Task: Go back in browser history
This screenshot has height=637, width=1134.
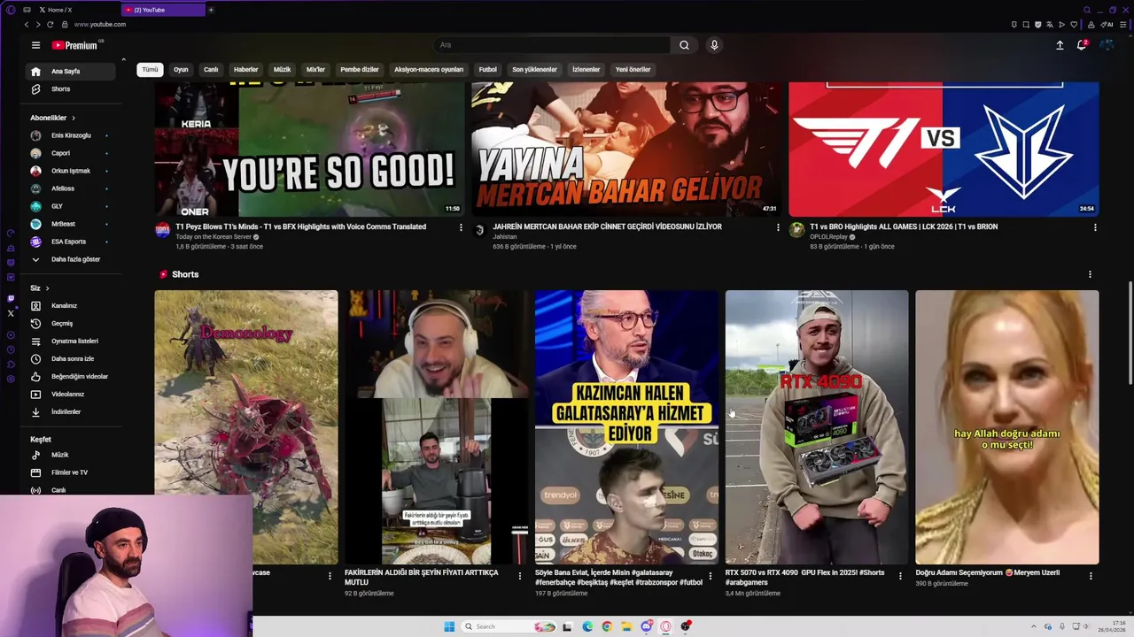Action: pyautogui.click(x=26, y=25)
